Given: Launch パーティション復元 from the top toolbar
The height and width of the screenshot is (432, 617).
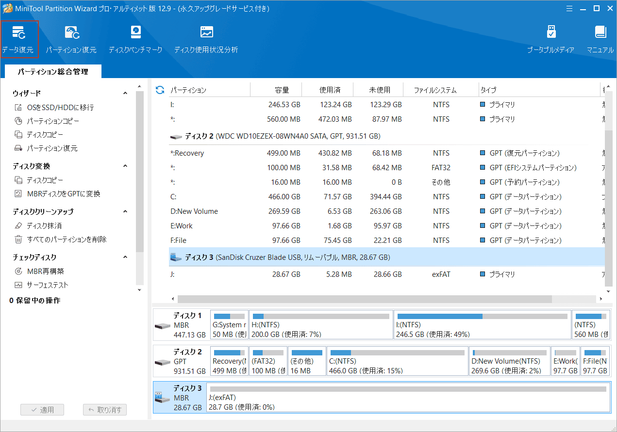Looking at the screenshot, I should [x=71, y=39].
